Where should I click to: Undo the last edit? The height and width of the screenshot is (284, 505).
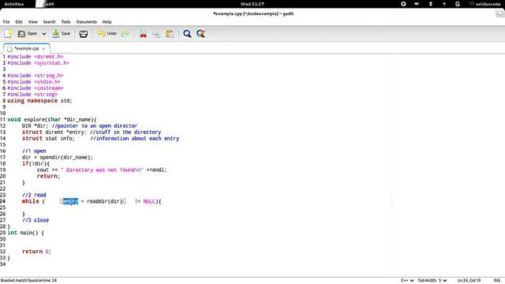click(107, 33)
